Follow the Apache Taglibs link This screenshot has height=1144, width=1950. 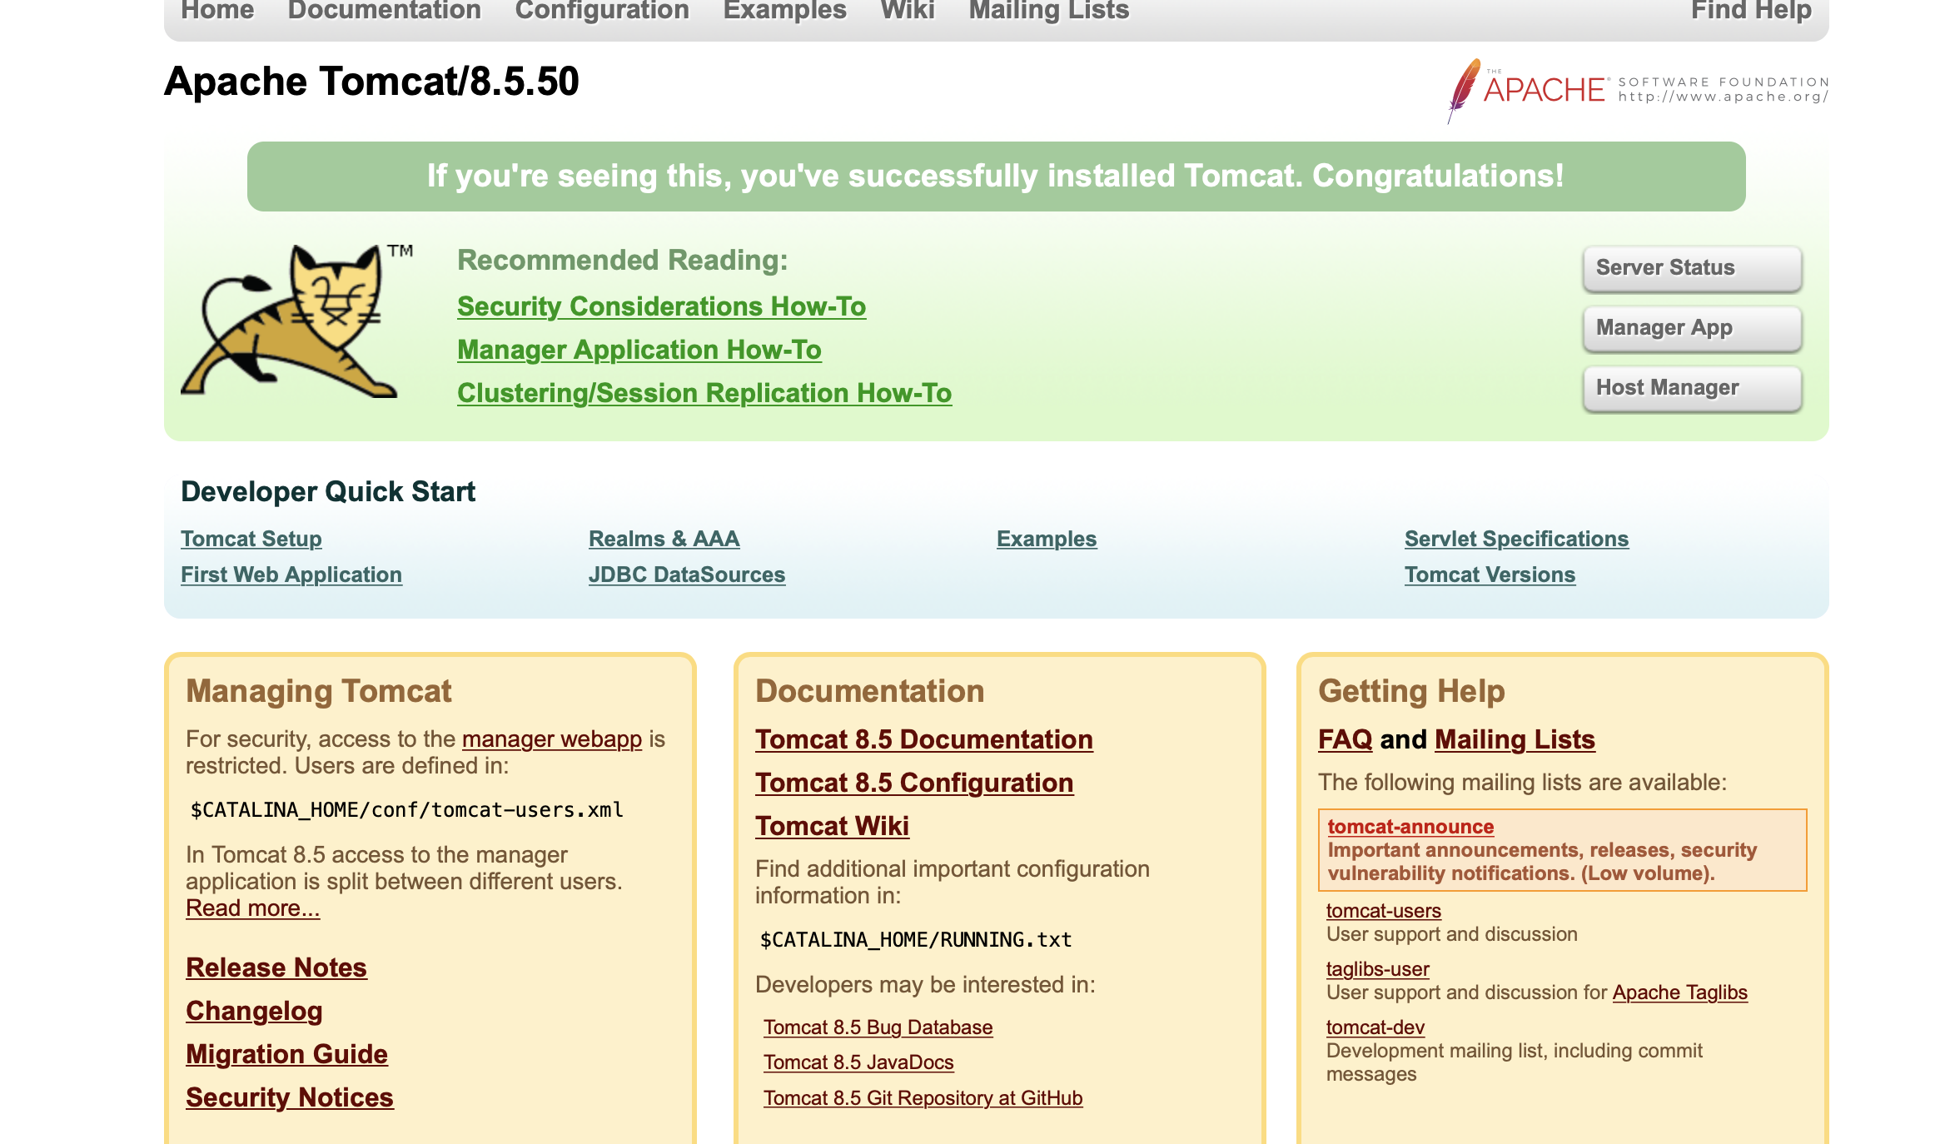pos(1679,992)
